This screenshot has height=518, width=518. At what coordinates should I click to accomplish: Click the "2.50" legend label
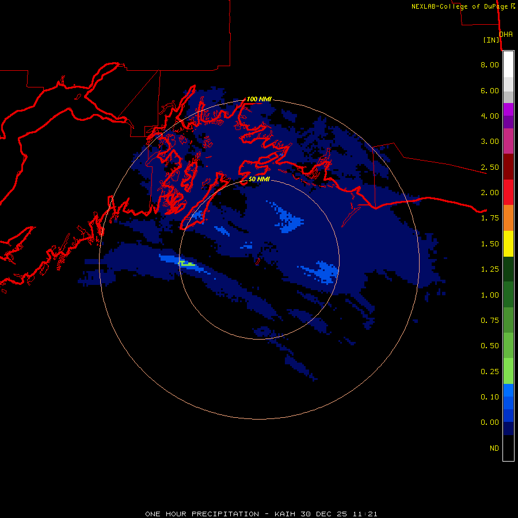click(490, 167)
